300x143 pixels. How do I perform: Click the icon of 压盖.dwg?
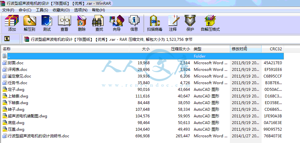[x=5, y=129]
